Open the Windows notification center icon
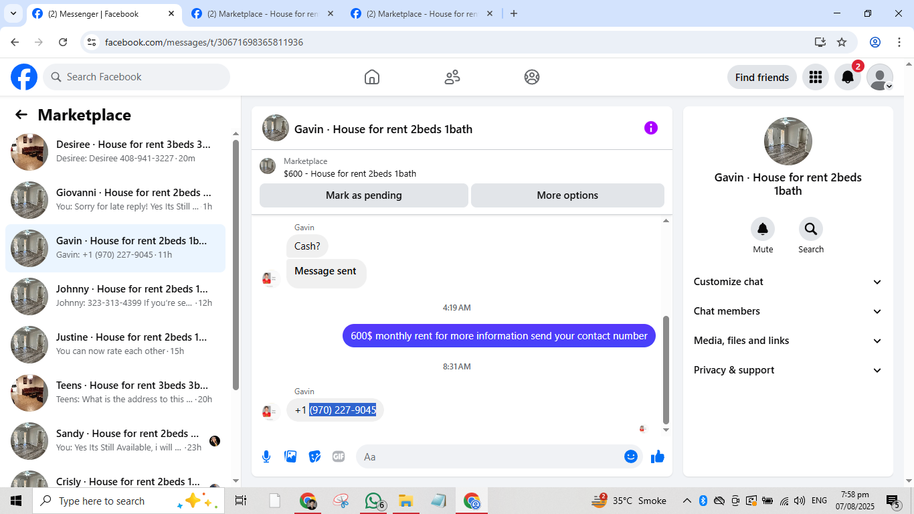The height and width of the screenshot is (514, 914). point(893,501)
